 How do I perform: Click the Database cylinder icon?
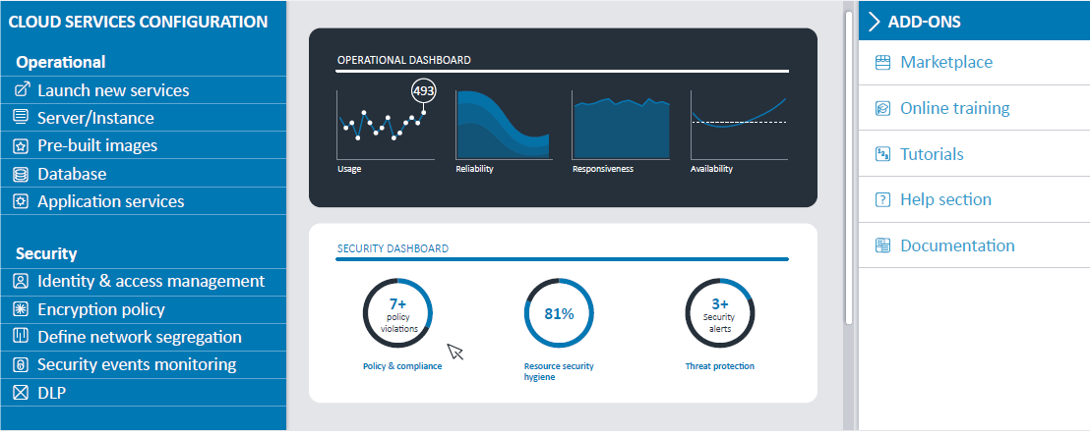[x=21, y=174]
